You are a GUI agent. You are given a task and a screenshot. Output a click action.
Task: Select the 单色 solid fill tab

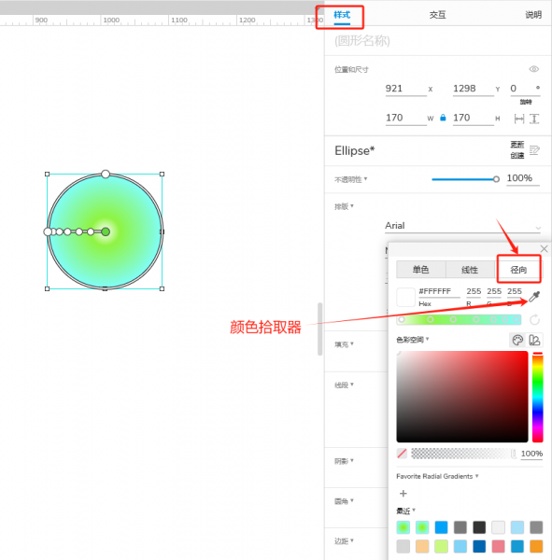[x=421, y=270]
